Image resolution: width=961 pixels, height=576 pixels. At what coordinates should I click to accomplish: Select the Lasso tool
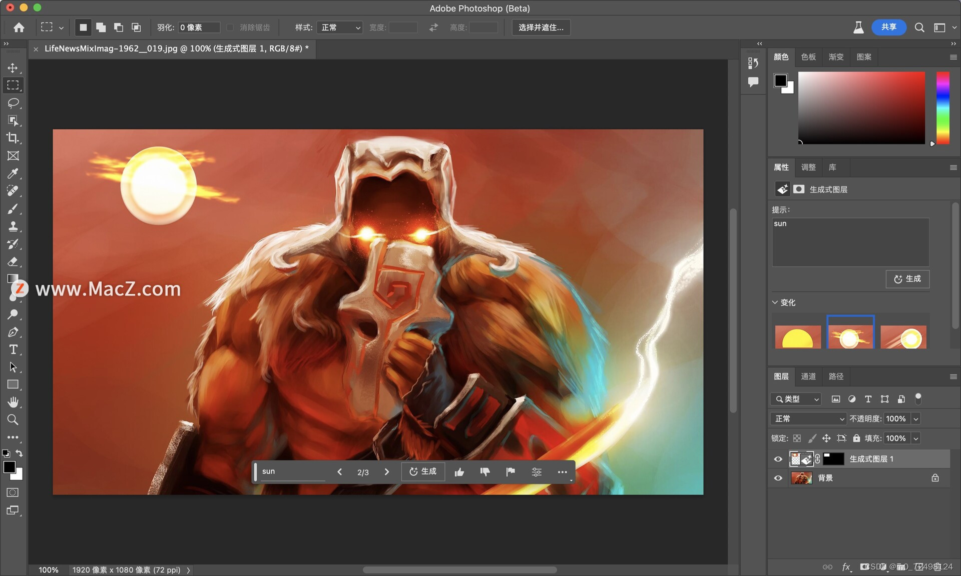13,103
